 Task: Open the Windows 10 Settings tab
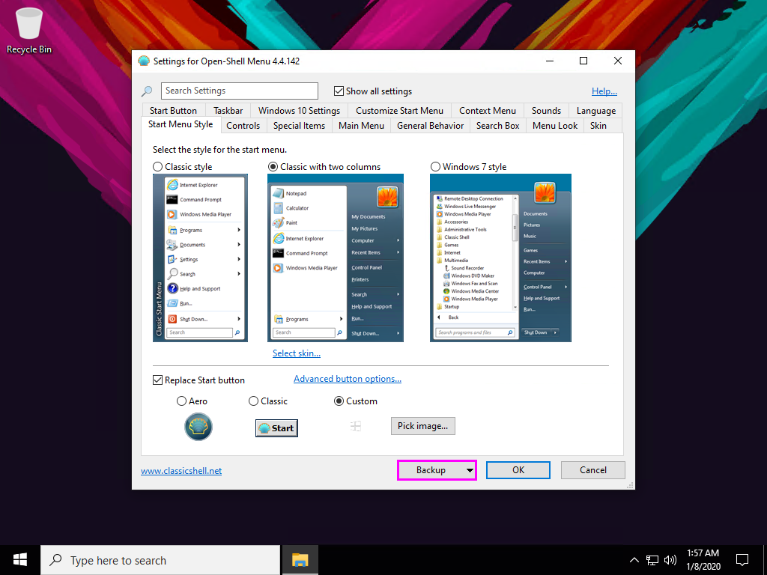point(299,111)
